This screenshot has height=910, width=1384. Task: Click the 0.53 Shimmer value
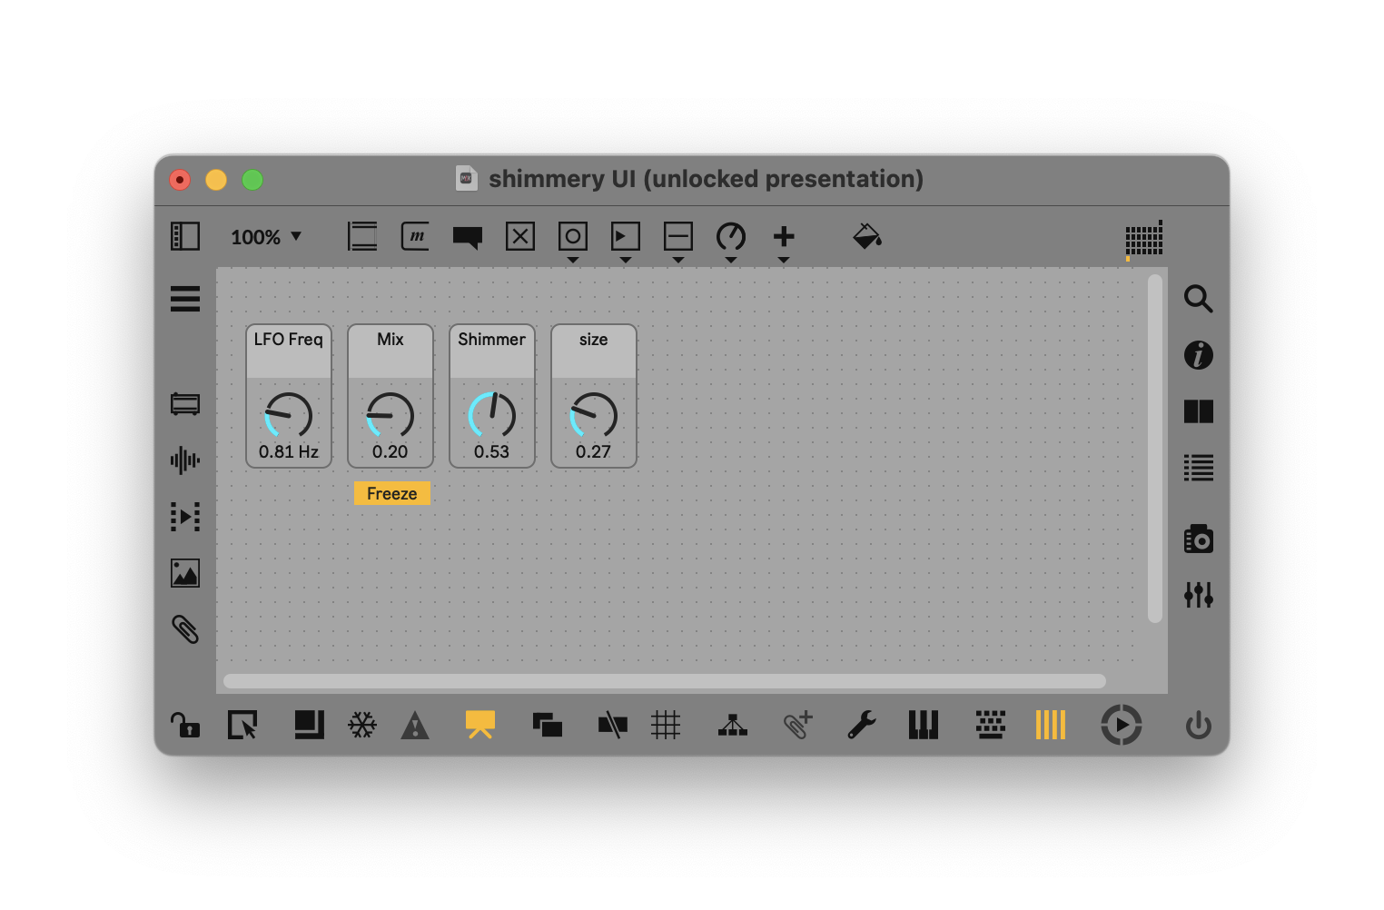492,451
